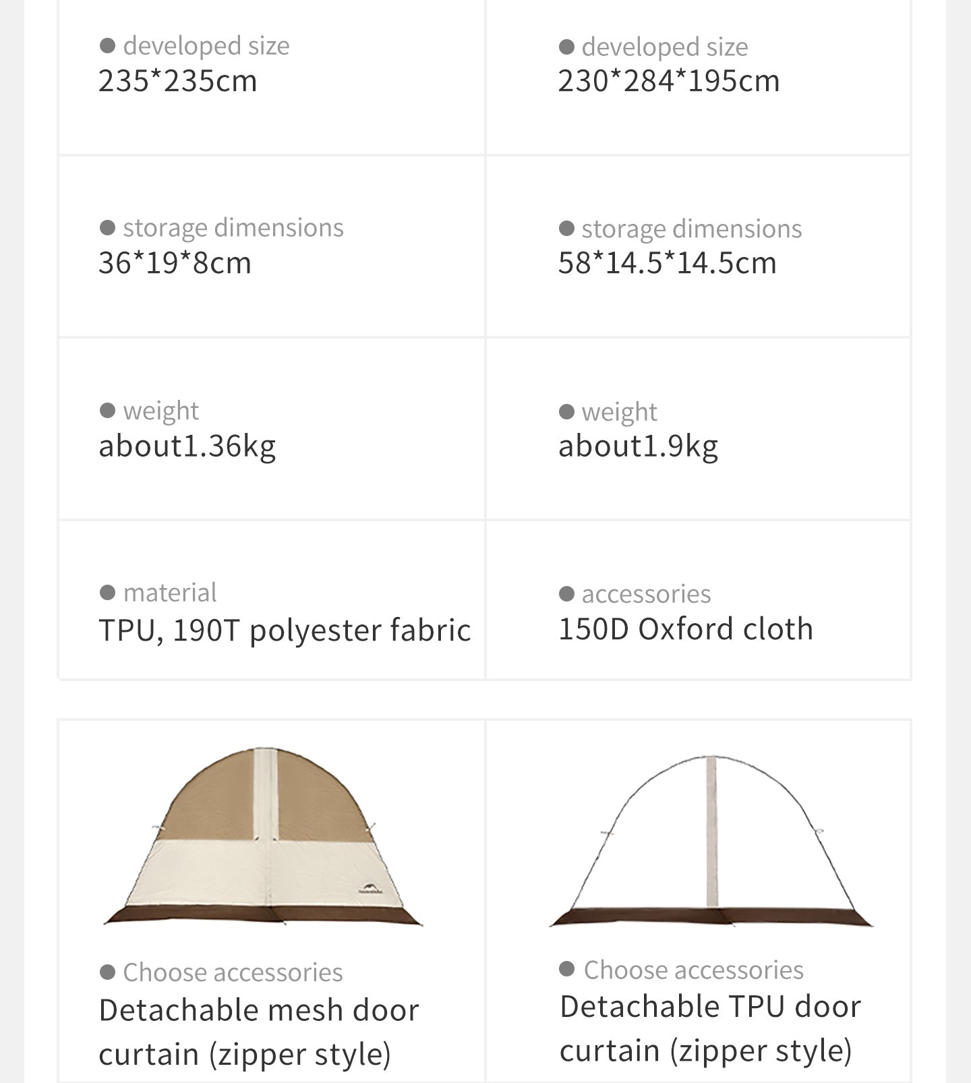Select the "Detachable TPU door curtain" option text

710,1028
